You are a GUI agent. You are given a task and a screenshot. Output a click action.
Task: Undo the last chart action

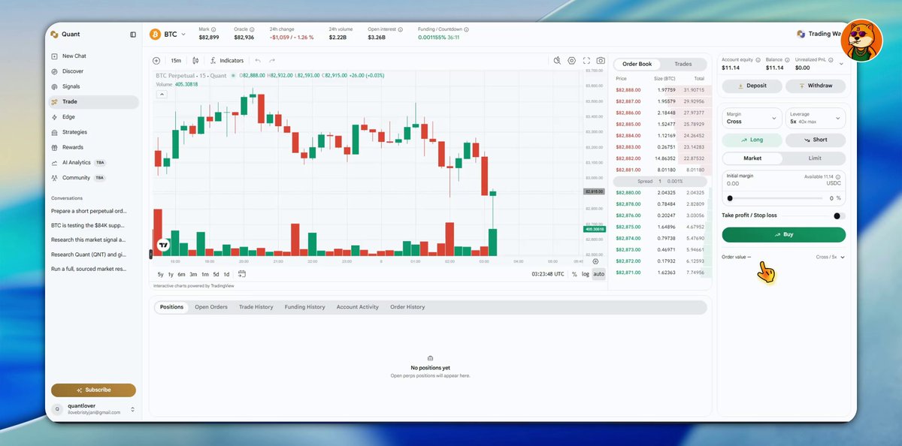258,61
